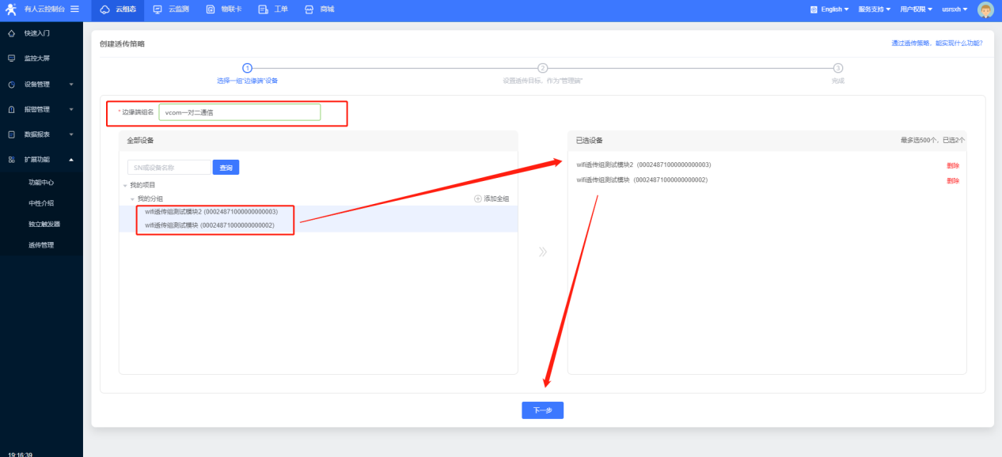Viewport: 1002px width, 457px height.
Task: Click the plus icon for 添加全组
Action: (x=477, y=198)
